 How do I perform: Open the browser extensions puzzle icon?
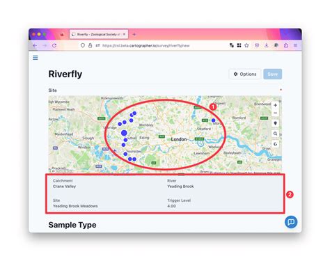(x=286, y=45)
